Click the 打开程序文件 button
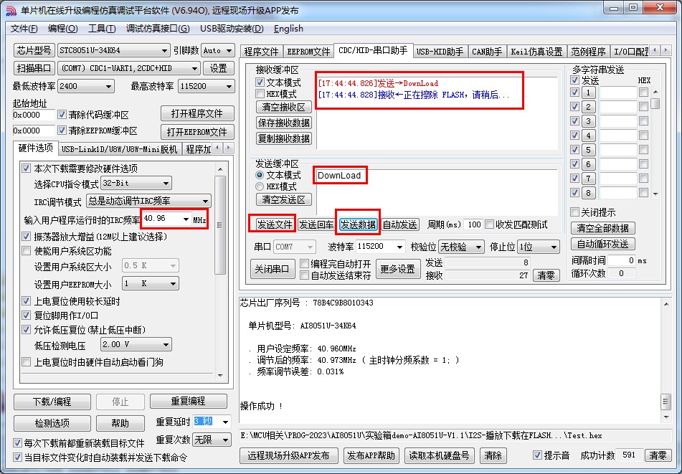This screenshot has width=682, height=474. click(197, 113)
